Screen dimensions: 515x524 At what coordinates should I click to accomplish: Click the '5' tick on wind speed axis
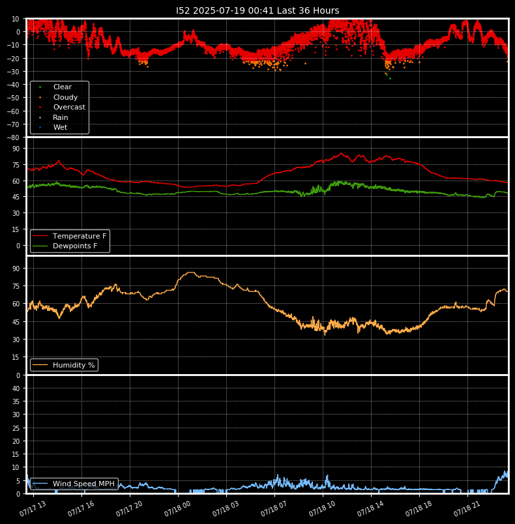[18, 481]
